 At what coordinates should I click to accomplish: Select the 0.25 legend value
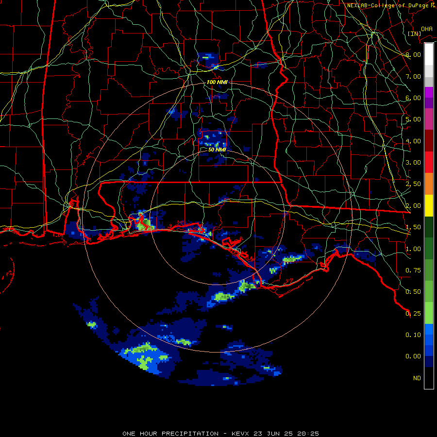[413, 314]
